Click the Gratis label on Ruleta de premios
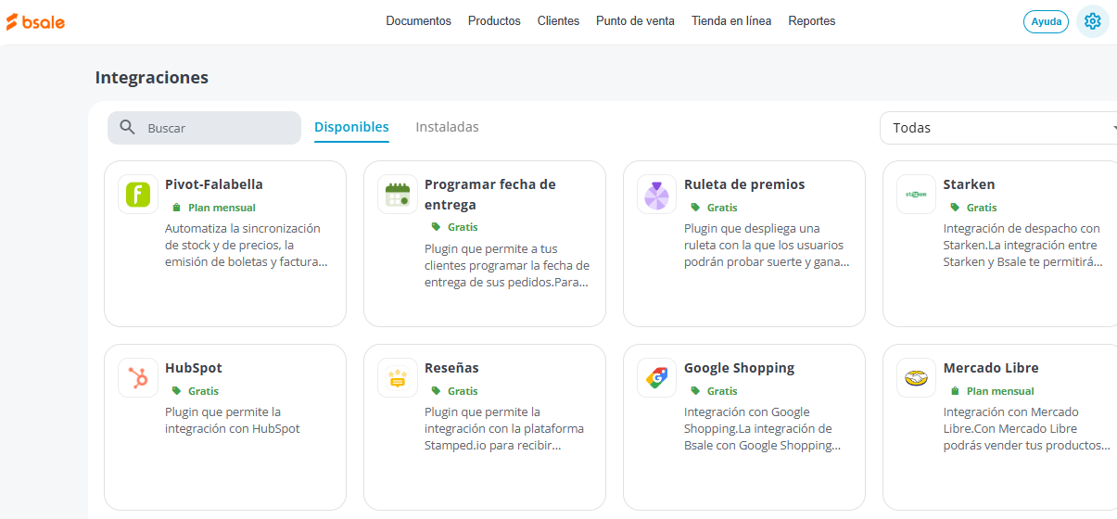 (722, 208)
